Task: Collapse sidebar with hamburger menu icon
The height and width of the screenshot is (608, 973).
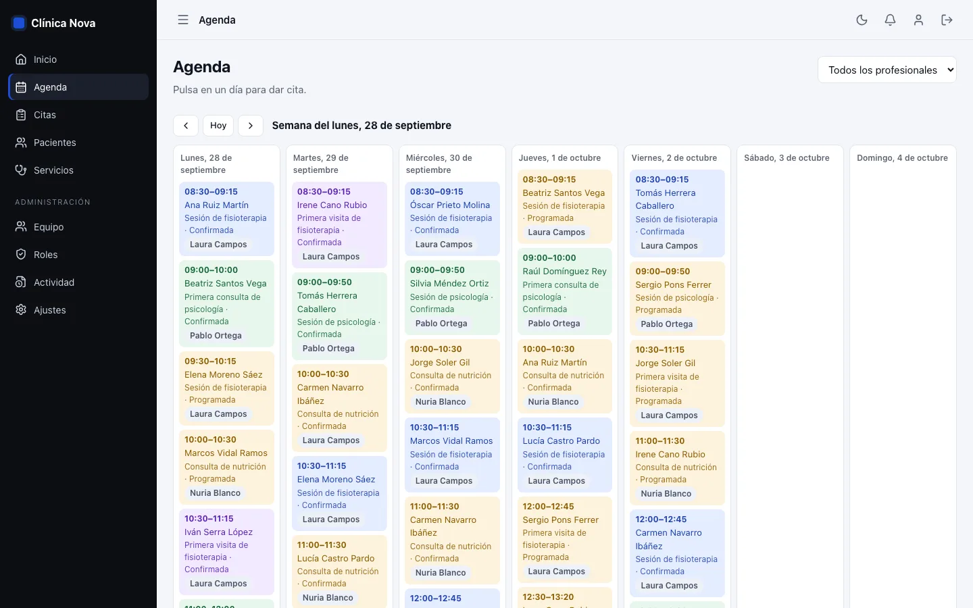Action: tap(183, 20)
